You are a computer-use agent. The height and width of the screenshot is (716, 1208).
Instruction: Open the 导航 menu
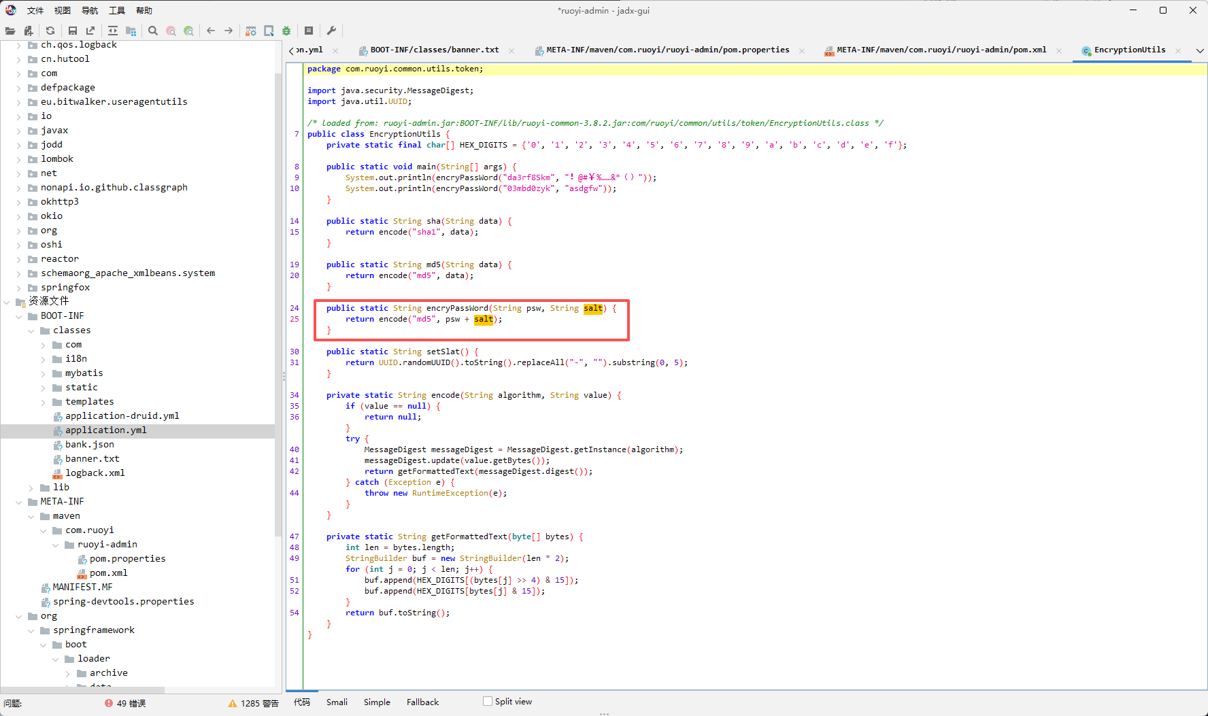[x=90, y=10]
